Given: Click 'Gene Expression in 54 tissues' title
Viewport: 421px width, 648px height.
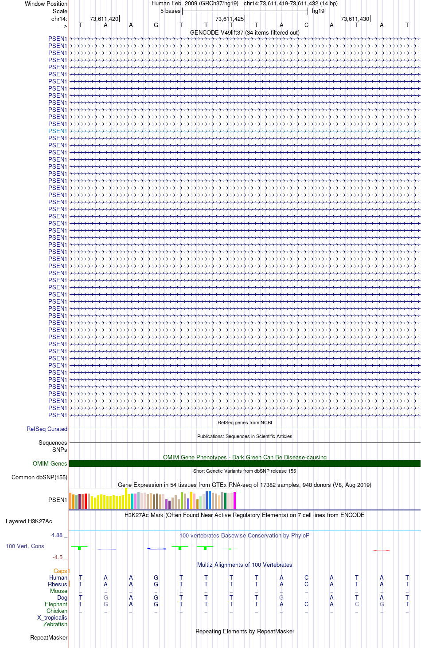Looking at the screenshot, I should point(245,485).
